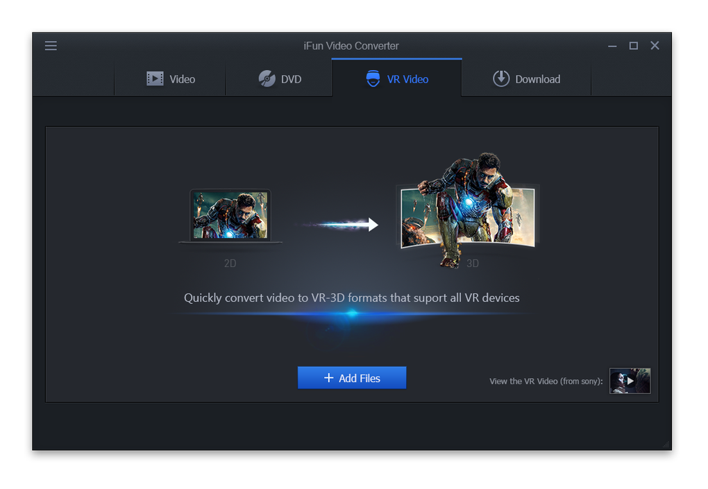This screenshot has width=708, height=489.
Task: Click the 'Quickly convert video to VR-3D' text
Action: pyautogui.click(x=351, y=298)
